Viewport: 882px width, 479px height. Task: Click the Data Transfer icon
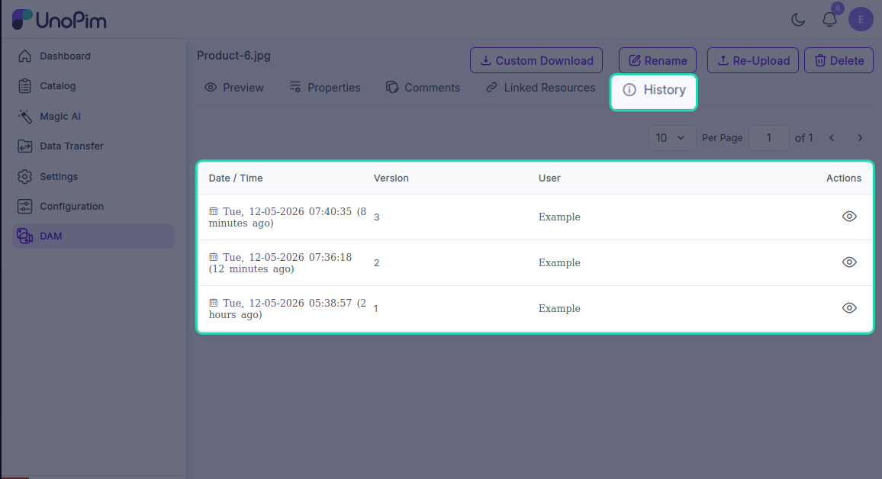[x=24, y=146]
